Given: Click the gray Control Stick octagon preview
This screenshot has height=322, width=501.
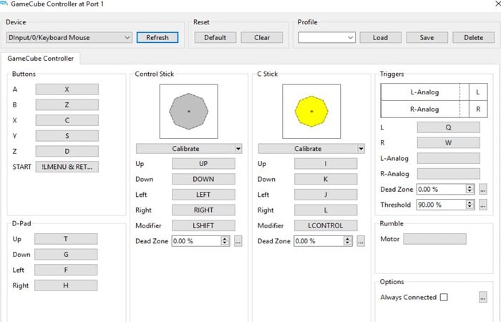Looking at the screenshot, I should 189,112.
